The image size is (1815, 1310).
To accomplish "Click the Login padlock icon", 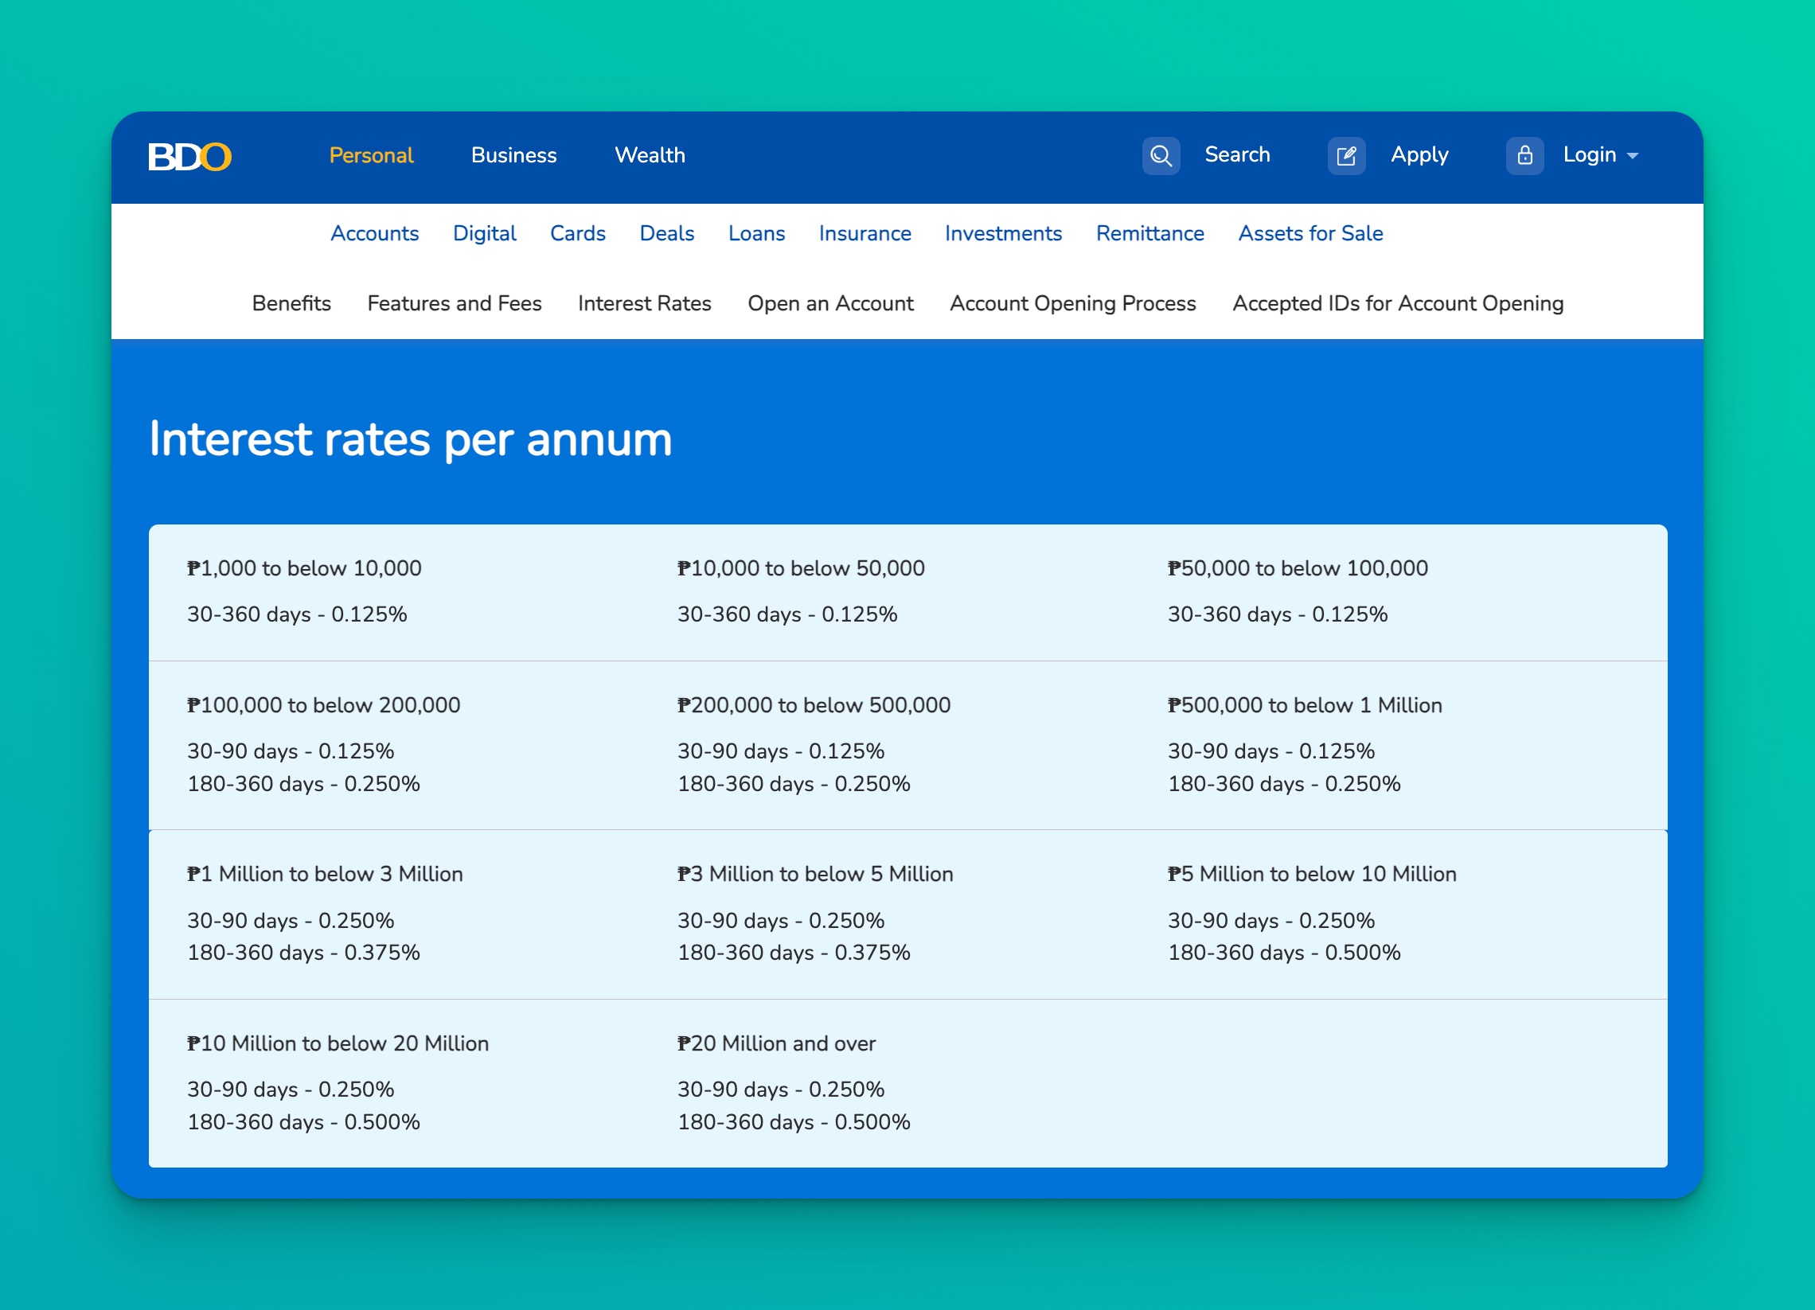I will [1524, 155].
